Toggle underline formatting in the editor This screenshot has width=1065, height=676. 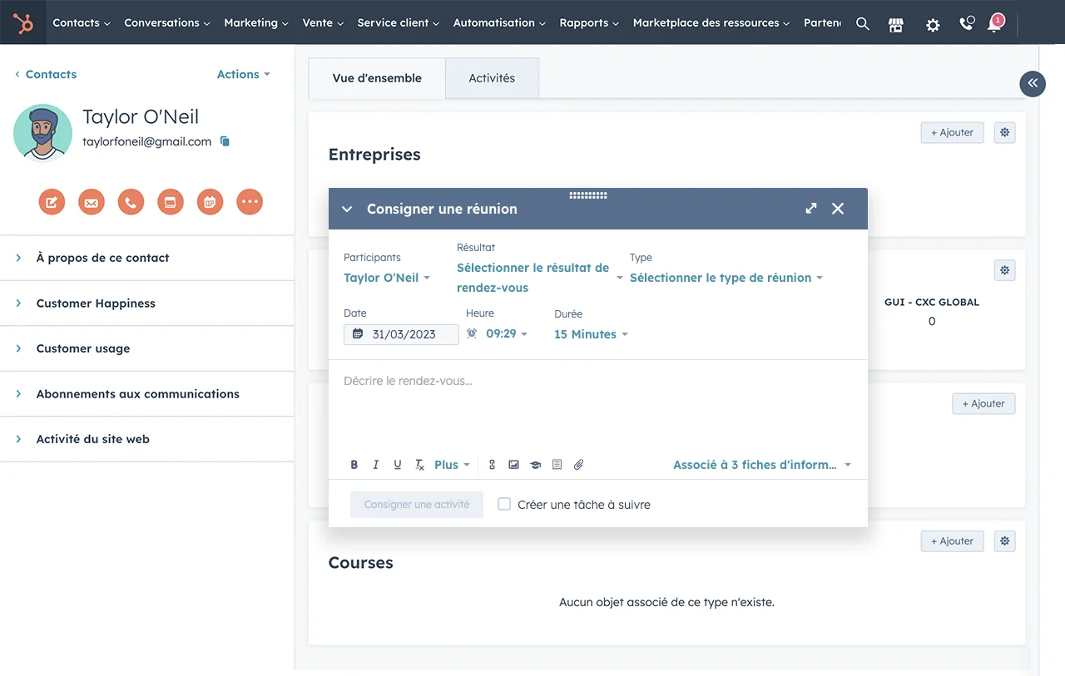coord(398,465)
